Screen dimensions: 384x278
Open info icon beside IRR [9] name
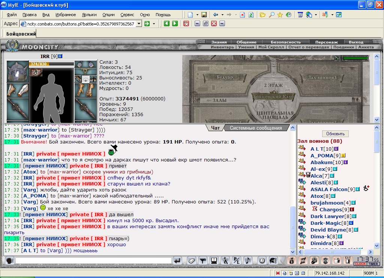click(60, 56)
